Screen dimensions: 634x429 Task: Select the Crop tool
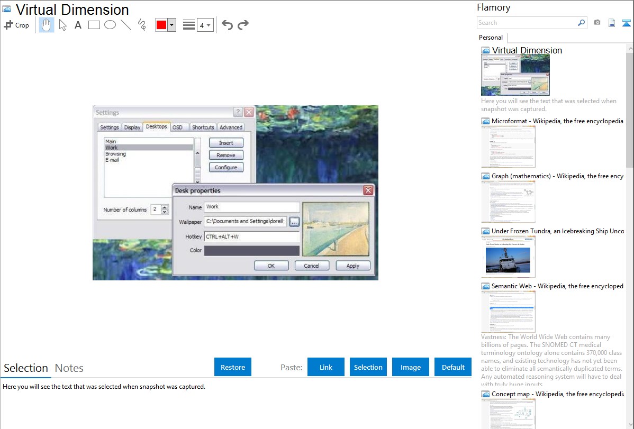pos(16,25)
